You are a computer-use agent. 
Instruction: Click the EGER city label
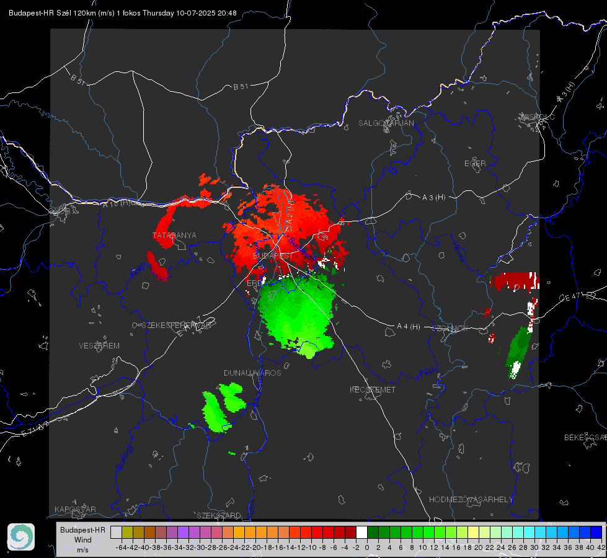tap(475, 164)
